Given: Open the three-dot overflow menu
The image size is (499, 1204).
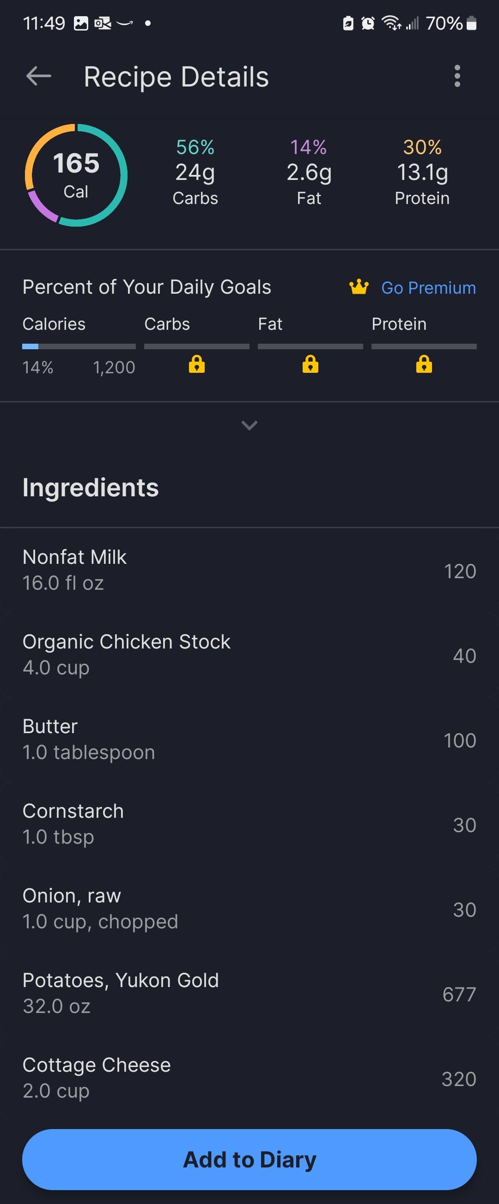Looking at the screenshot, I should point(457,76).
